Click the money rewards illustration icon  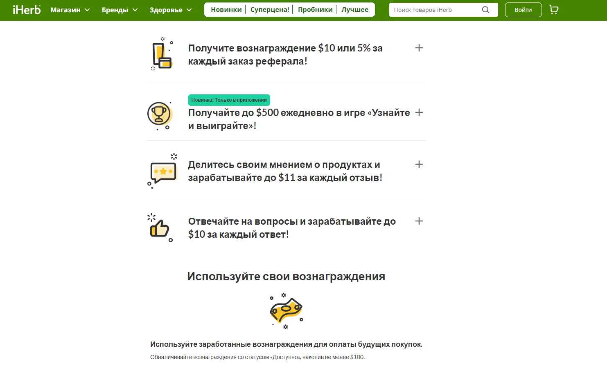[x=286, y=311]
